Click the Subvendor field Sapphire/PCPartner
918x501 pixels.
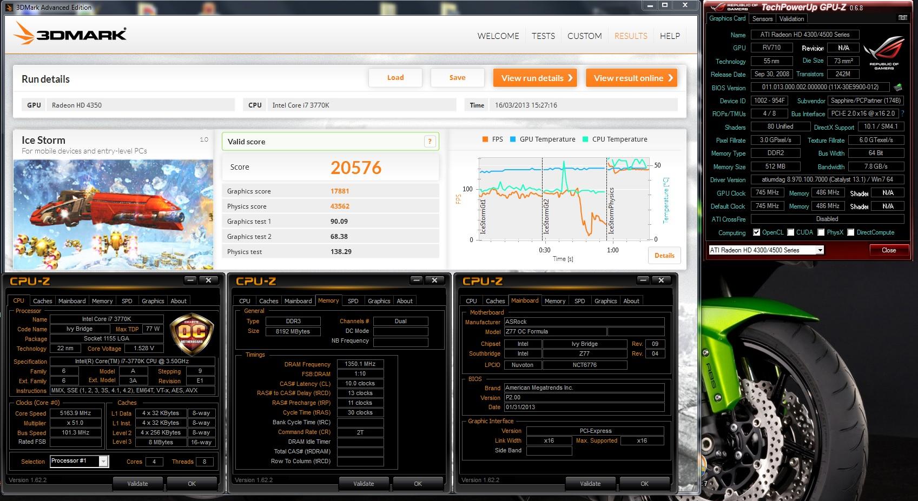click(x=866, y=101)
